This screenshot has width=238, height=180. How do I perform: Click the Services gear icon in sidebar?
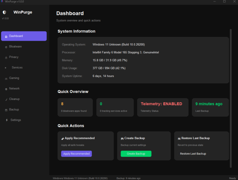click(x=6, y=68)
